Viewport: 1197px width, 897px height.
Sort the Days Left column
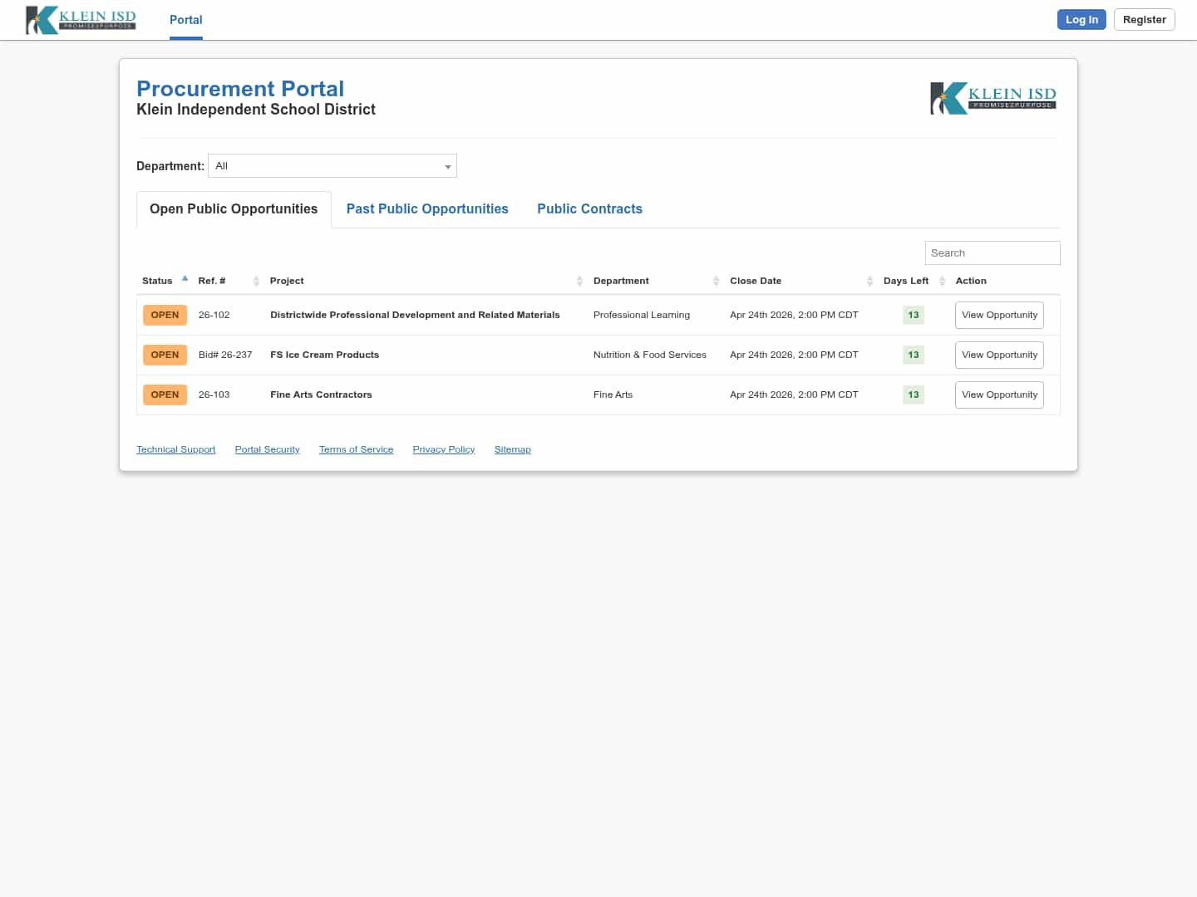point(942,281)
